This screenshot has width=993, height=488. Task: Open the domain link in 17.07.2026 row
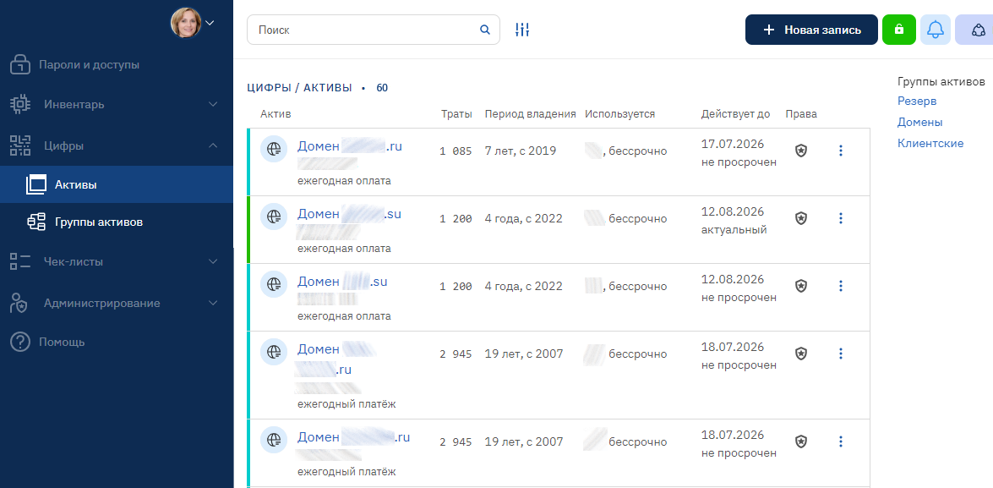click(350, 146)
